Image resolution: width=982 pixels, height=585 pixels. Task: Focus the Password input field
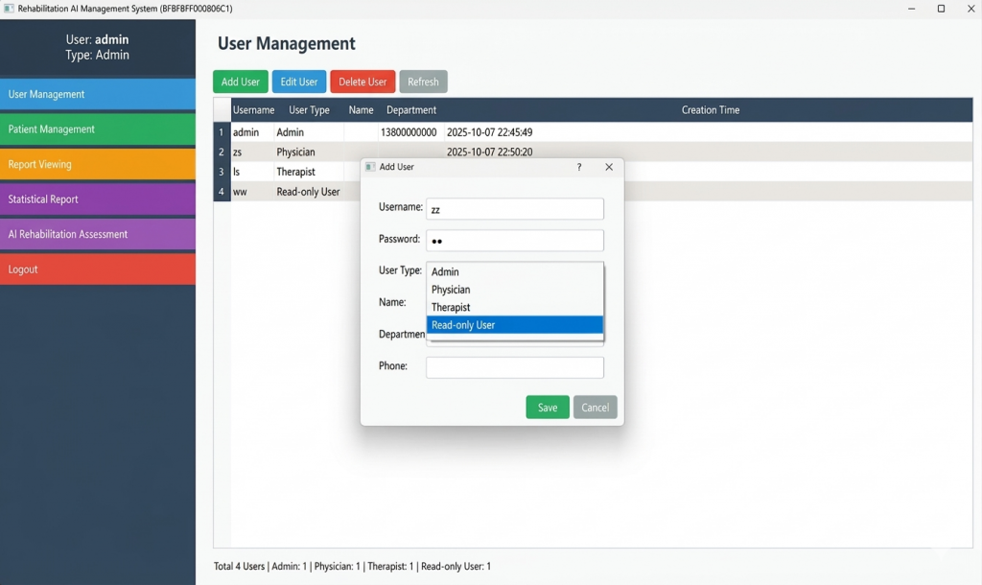515,240
